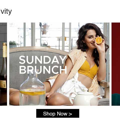The height and width of the screenshot is (124, 120).
Task: Click the gold foil champagne bottle neck
Action: point(5,50)
